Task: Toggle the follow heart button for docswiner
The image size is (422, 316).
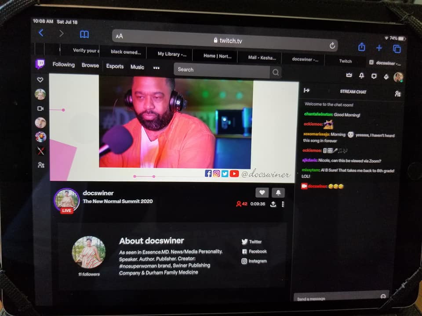Action: (x=262, y=192)
